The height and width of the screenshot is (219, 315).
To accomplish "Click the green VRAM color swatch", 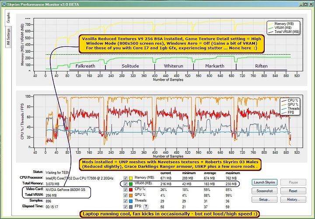I will tap(131, 184).
